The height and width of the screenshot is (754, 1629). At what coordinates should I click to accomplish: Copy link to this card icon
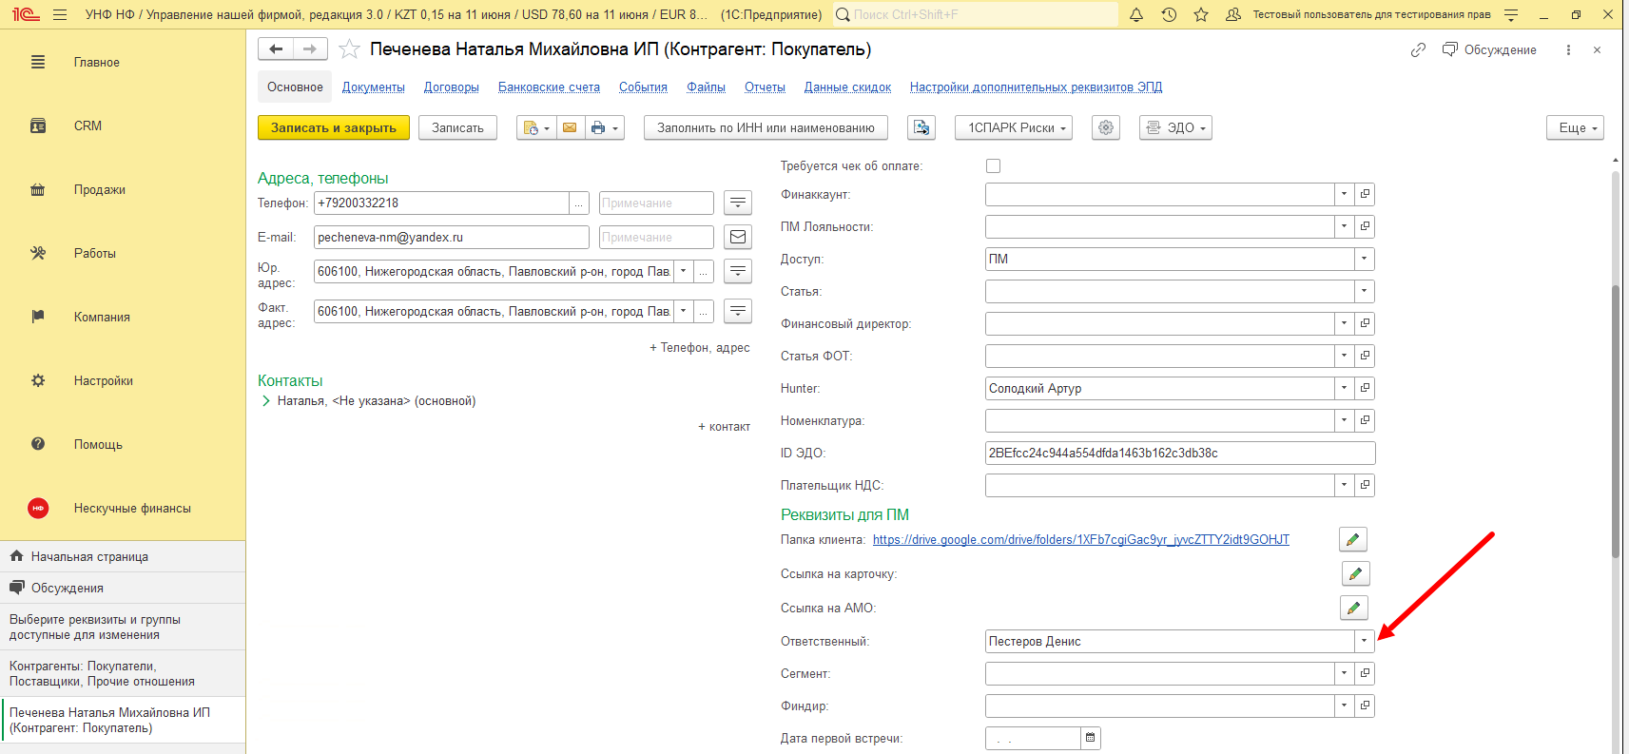click(1418, 49)
